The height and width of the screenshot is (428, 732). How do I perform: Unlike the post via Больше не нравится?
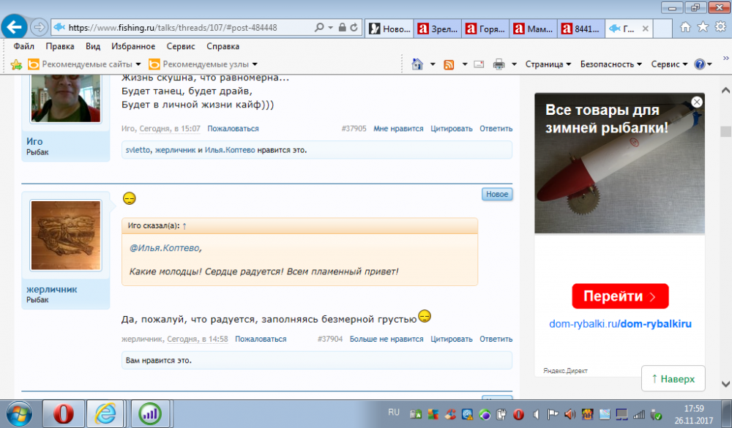pyautogui.click(x=386, y=339)
